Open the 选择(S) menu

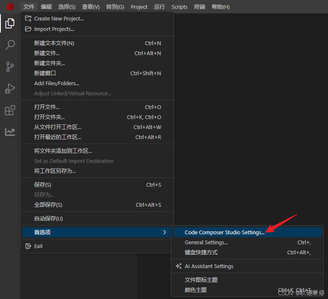pyautogui.click(x=67, y=7)
